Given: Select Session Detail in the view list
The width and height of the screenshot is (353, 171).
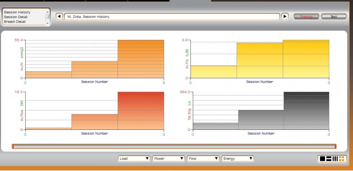Looking at the screenshot, I should pos(16,17).
